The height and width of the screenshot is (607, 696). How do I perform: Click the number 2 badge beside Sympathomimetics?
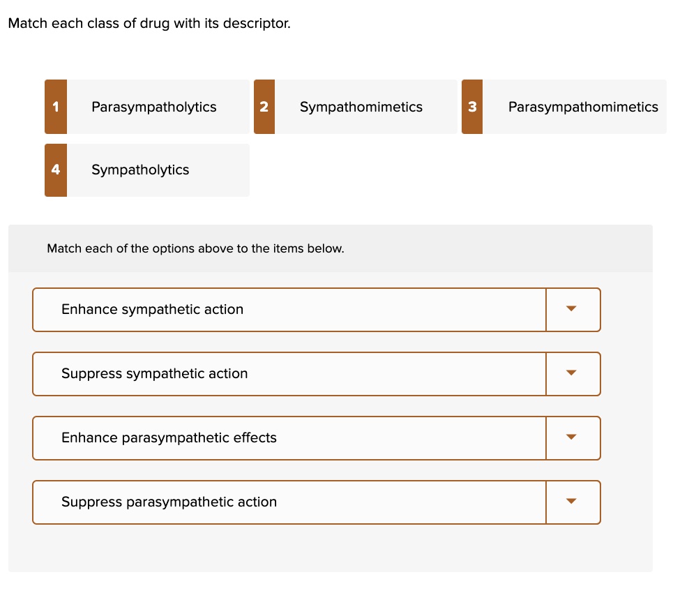pyautogui.click(x=264, y=107)
